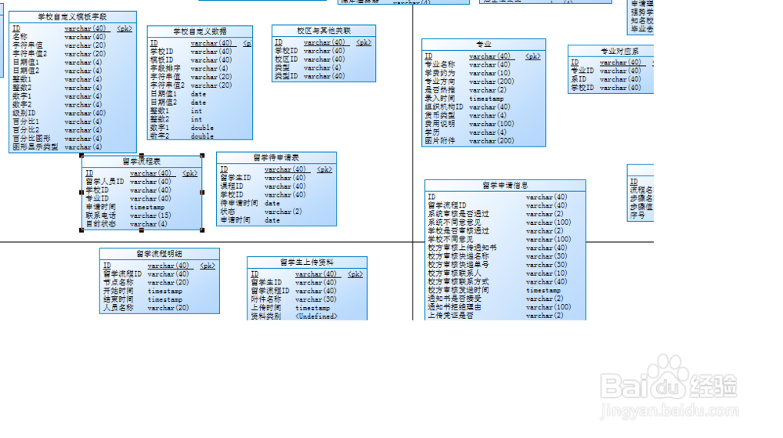The height and width of the screenshot is (438, 783).
Task: Click 目前状态 column in 留学流程表
Action: 101,224
